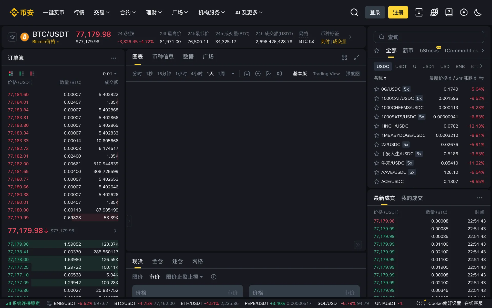This screenshot has width=492, height=308.
Task: Expand chart to fullscreen
Action: tap(357, 57)
